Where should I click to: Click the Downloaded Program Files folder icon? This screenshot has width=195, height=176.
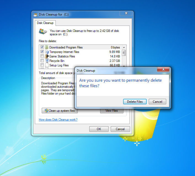coord(47,47)
